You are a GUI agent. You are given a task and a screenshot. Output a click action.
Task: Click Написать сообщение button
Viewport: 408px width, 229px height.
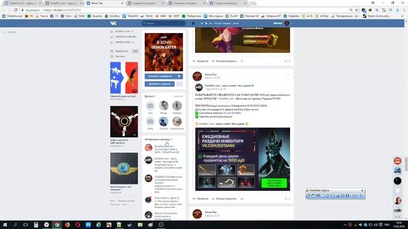(161, 76)
